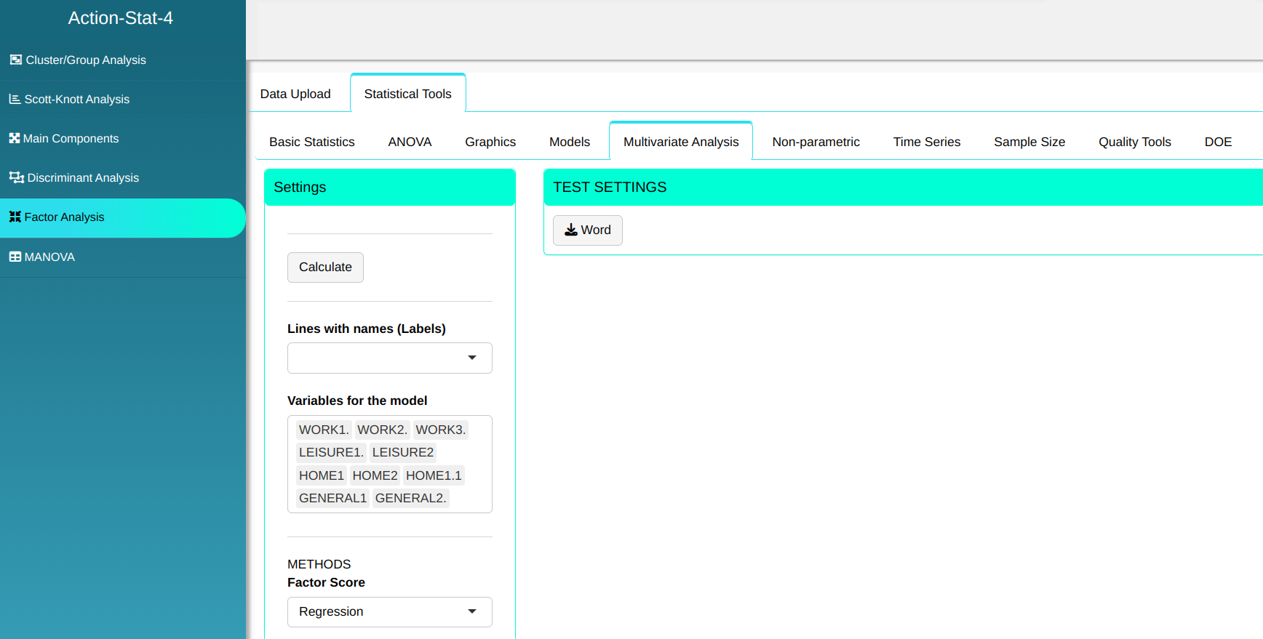Click the Scott-Knott Analysis chart icon
Viewport: 1263px width, 639px height.
pyautogui.click(x=15, y=99)
